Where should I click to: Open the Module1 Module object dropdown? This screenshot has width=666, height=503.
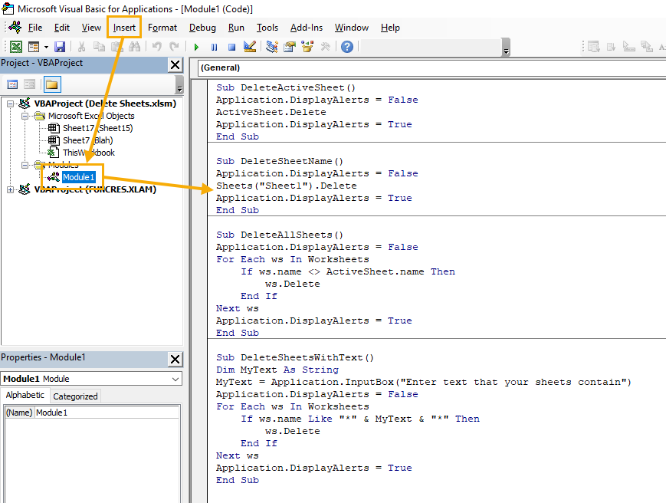176,379
